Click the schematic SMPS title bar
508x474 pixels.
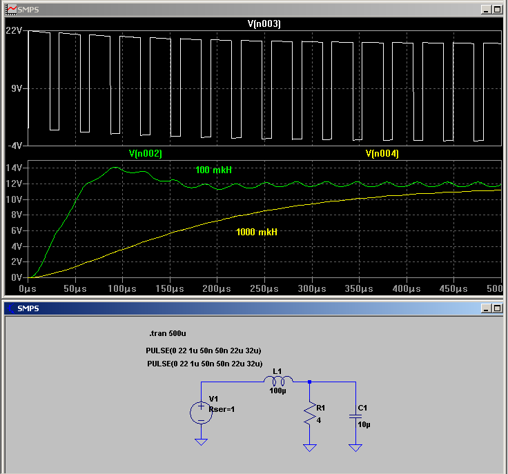(x=254, y=308)
